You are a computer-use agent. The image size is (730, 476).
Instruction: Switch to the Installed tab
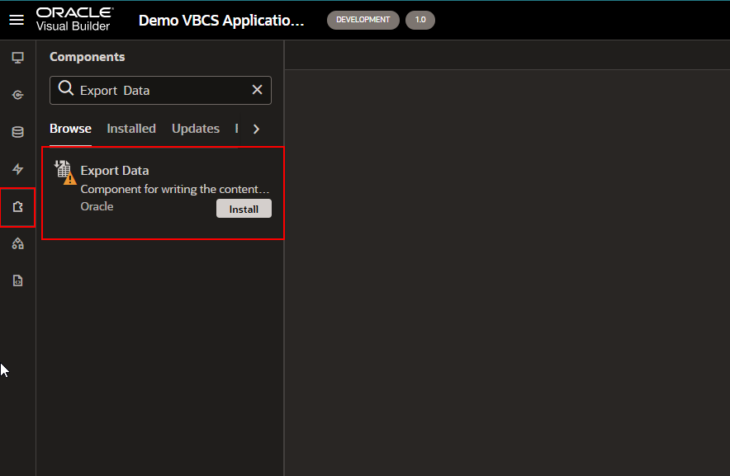[x=131, y=129]
